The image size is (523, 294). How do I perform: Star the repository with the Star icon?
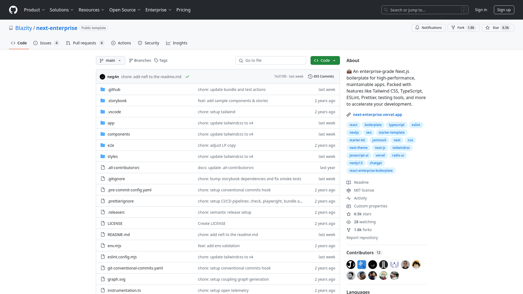click(x=488, y=28)
